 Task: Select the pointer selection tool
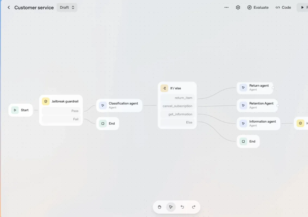[171, 207]
